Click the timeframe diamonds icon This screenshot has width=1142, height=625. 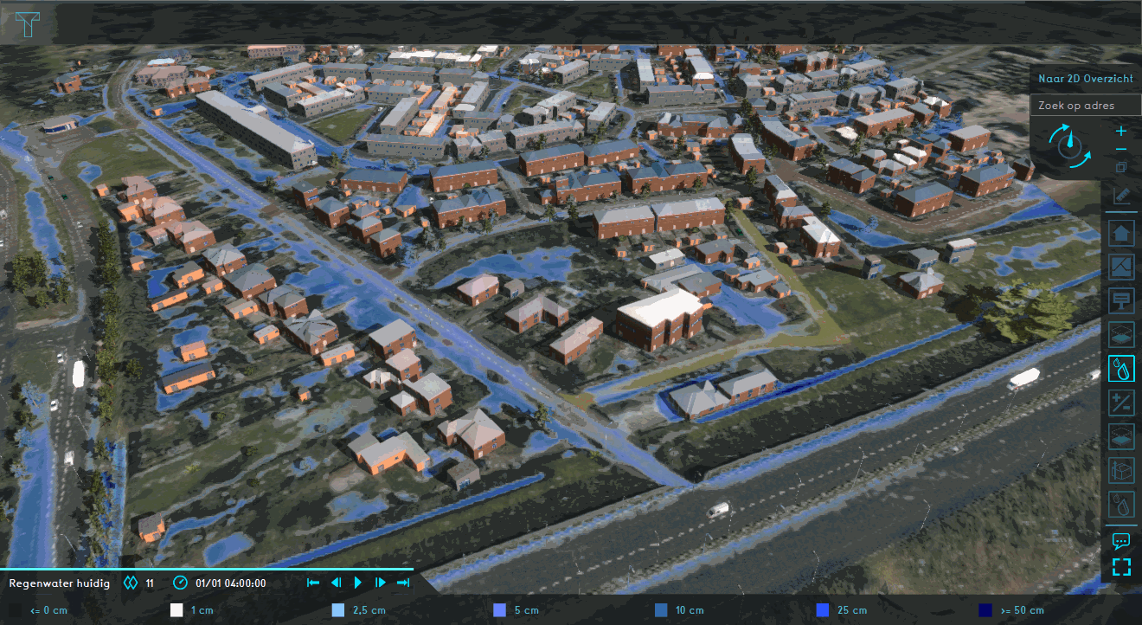click(132, 583)
